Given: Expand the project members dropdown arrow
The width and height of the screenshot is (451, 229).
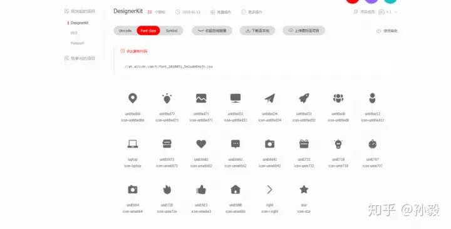Looking at the screenshot, I should pos(396,12).
